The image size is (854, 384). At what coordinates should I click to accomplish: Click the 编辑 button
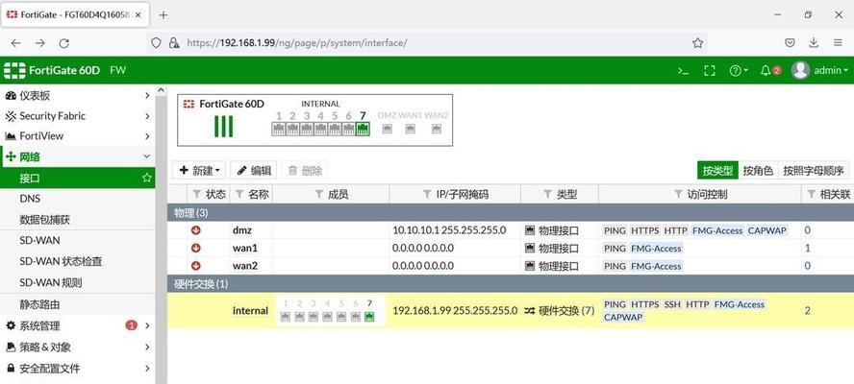click(253, 170)
